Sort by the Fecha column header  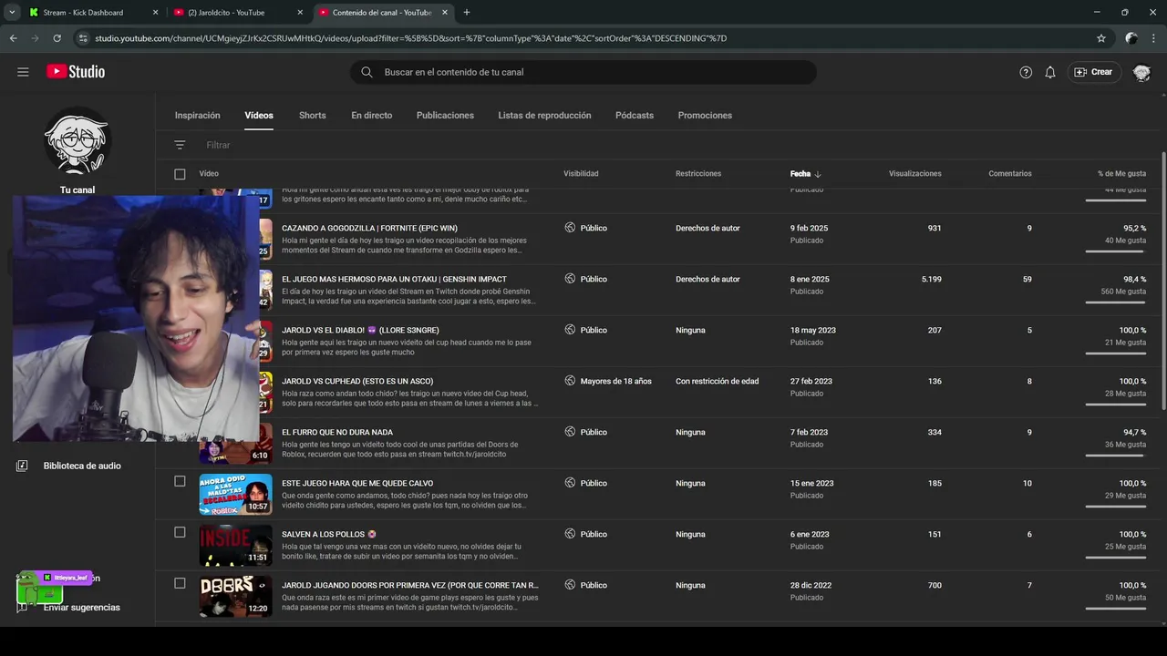(805, 174)
